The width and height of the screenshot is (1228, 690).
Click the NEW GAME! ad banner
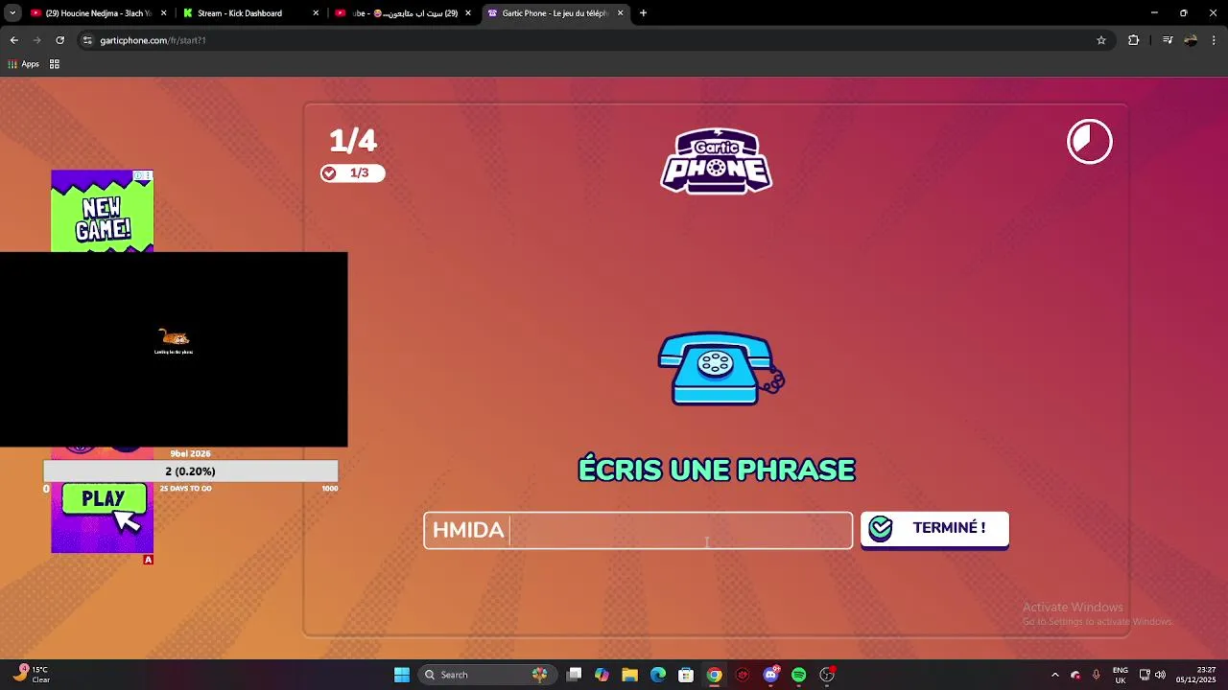point(103,211)
